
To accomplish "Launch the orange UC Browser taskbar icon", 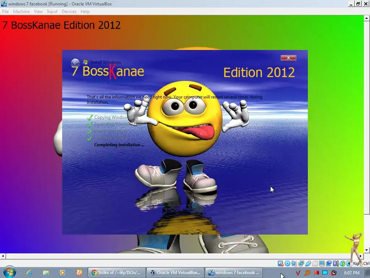I will (79, 273).
